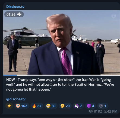The height and width of the screenshot is (118, 120).
Task: React with the fire emoji showing 87
Action: 37,106
